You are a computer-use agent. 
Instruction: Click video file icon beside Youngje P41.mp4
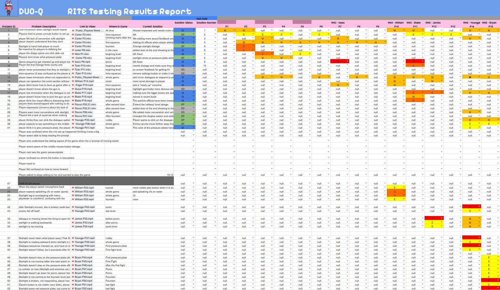[73, 128]
